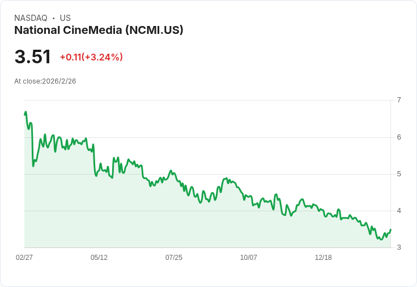Click the At close 2026/2/26 timestamp
Viewport: 417px width, 287px height.
tap(45, 81)
